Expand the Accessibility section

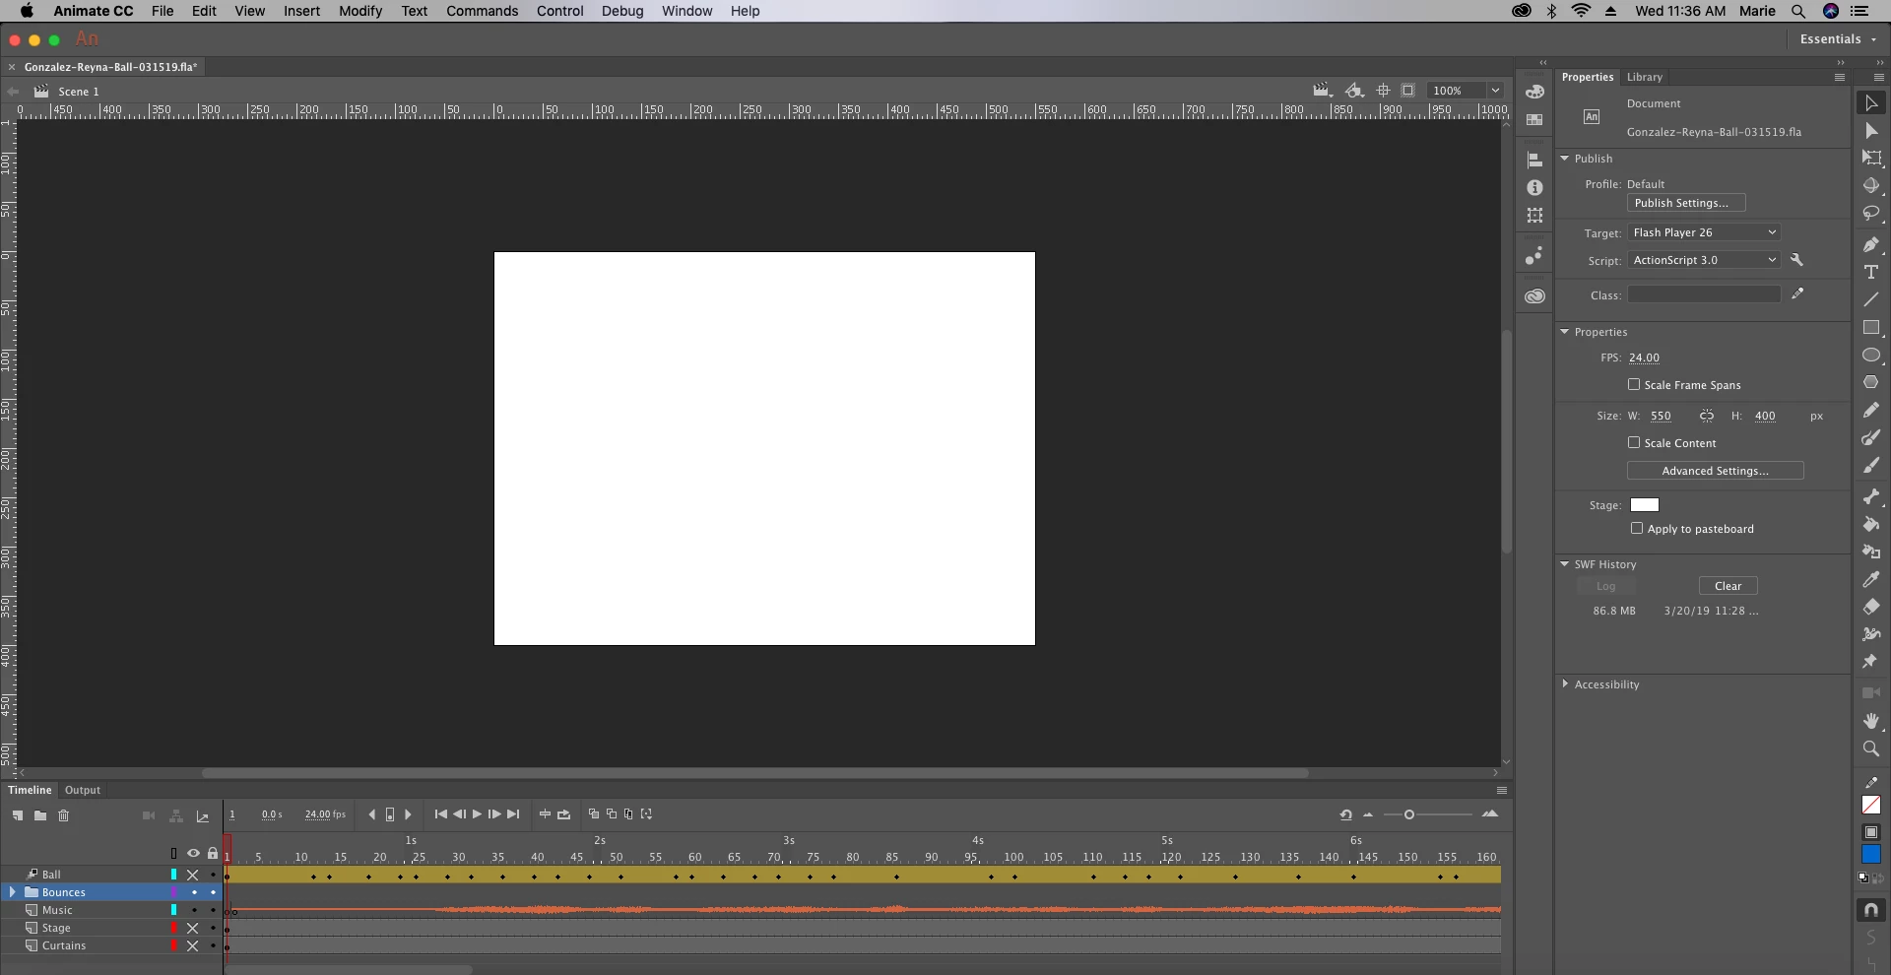tap(1565, 684)
